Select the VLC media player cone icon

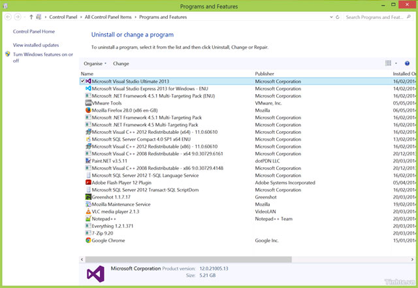[88, 211]
